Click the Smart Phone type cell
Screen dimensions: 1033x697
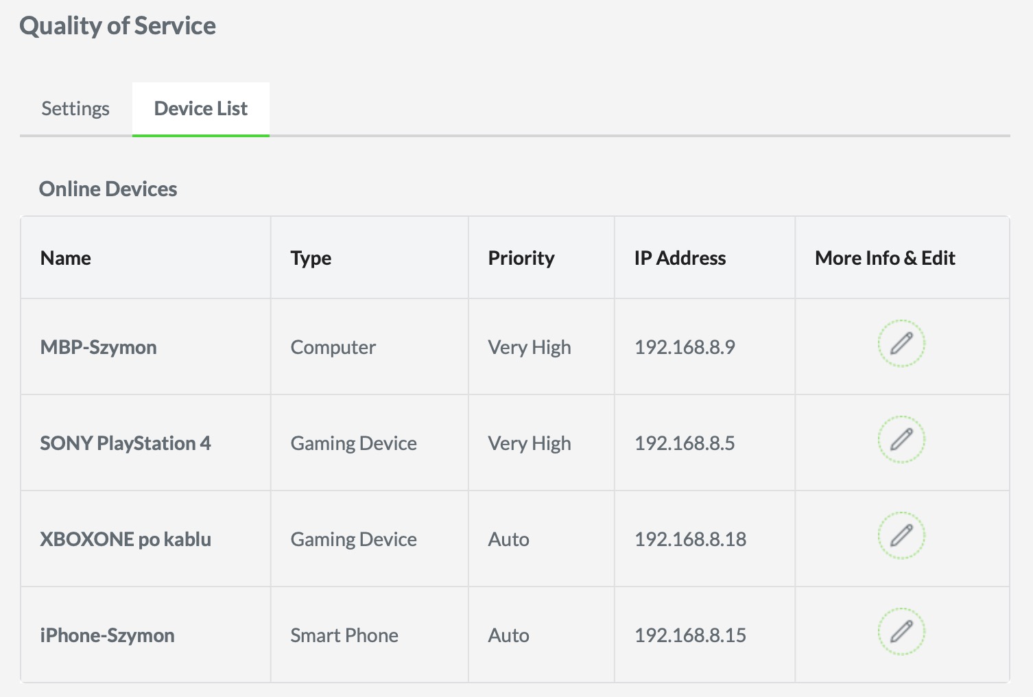click(x=344, y=635)
